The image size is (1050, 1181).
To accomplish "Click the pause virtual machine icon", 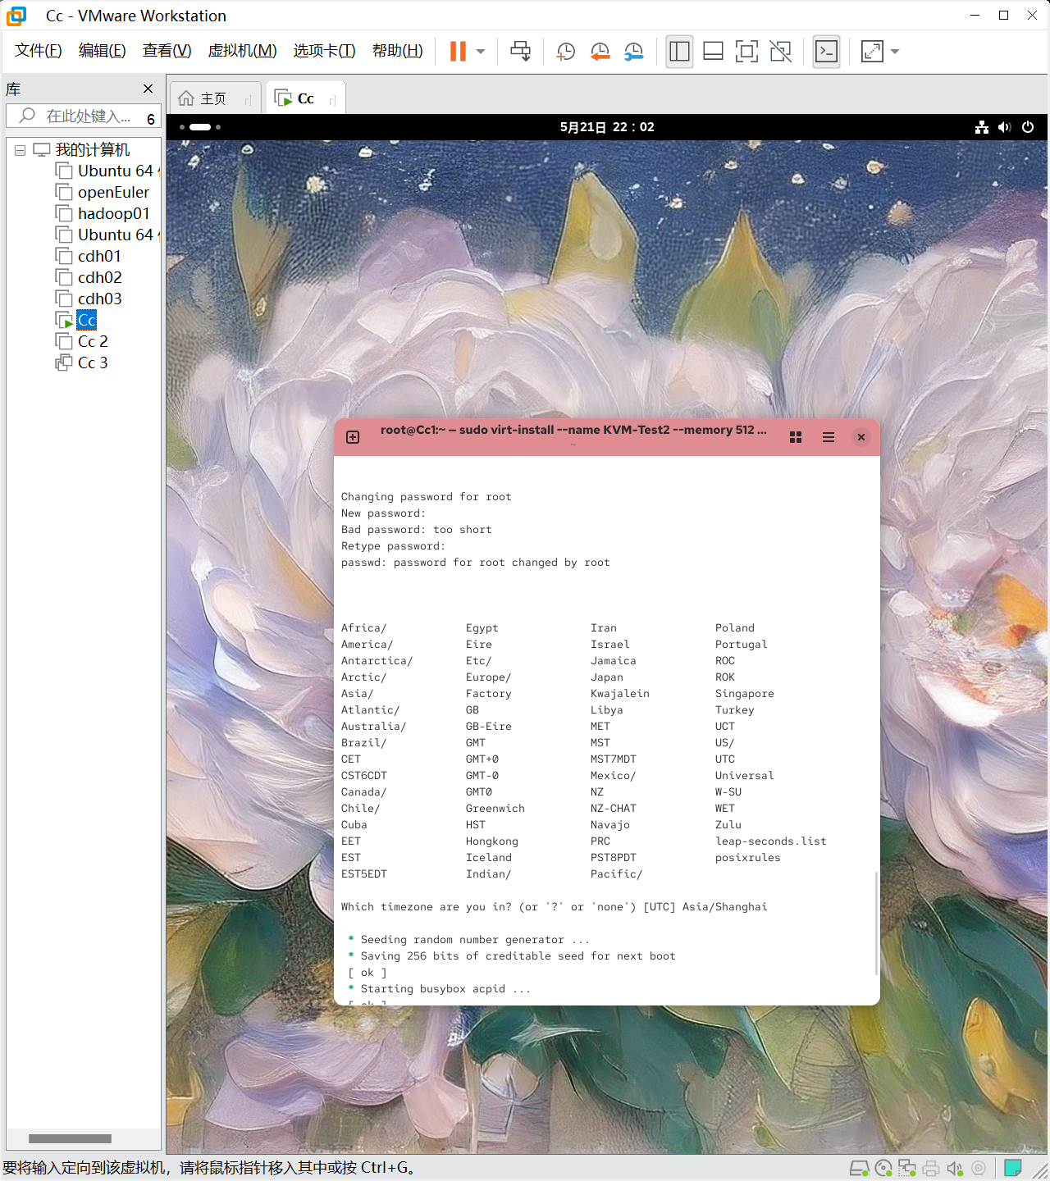I will [458, 51].
